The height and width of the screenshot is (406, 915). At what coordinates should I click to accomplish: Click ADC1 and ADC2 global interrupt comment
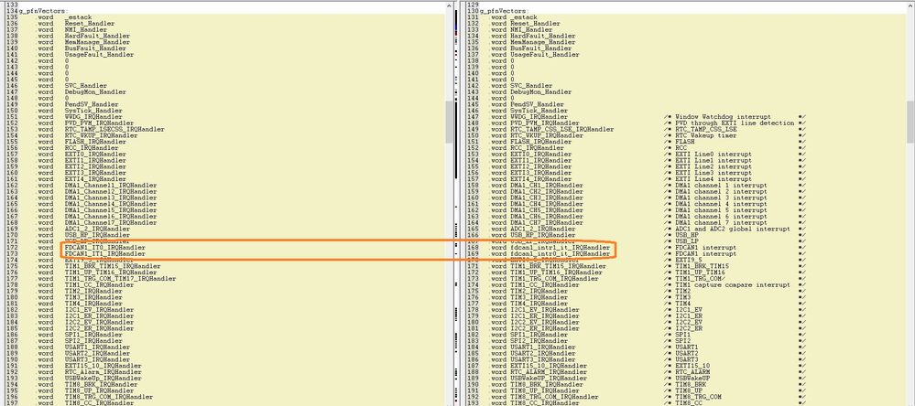[x=733, y=229]
